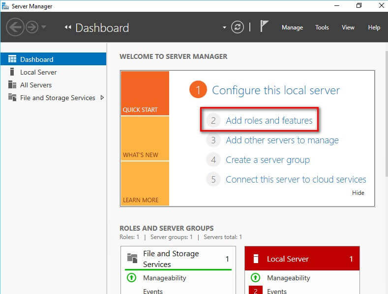Hide the welcome tile
The height and width of the screenshot is (294, 388).
pos(358,193)
